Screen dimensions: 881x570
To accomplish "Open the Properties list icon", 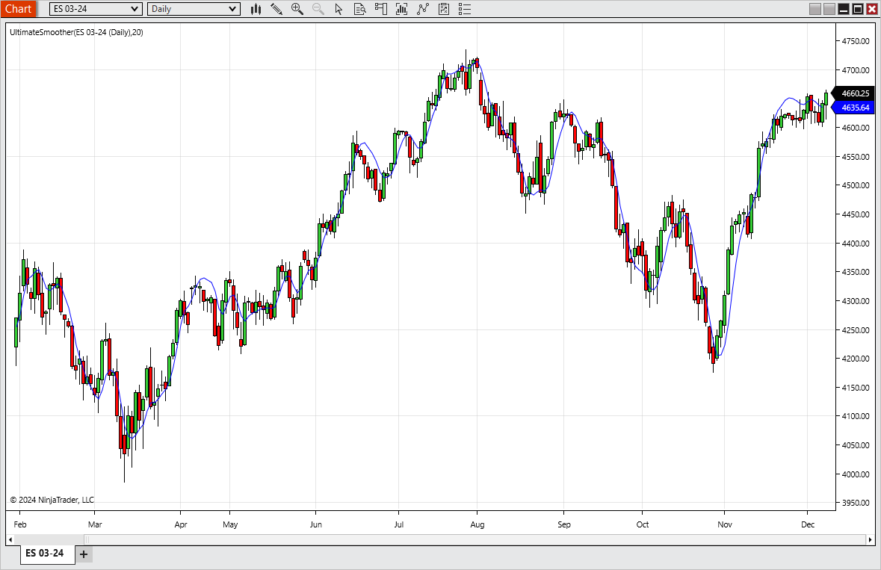I will [464, 9].
